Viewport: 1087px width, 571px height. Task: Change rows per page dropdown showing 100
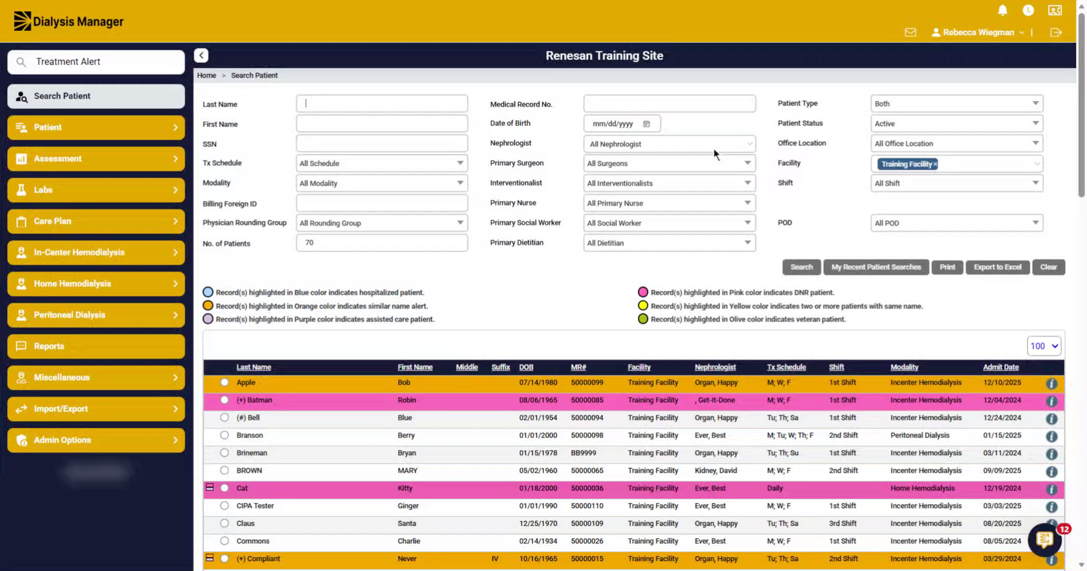pos(1044,346)
